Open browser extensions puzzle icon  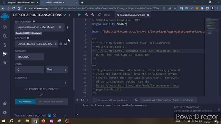coord(202,8)
